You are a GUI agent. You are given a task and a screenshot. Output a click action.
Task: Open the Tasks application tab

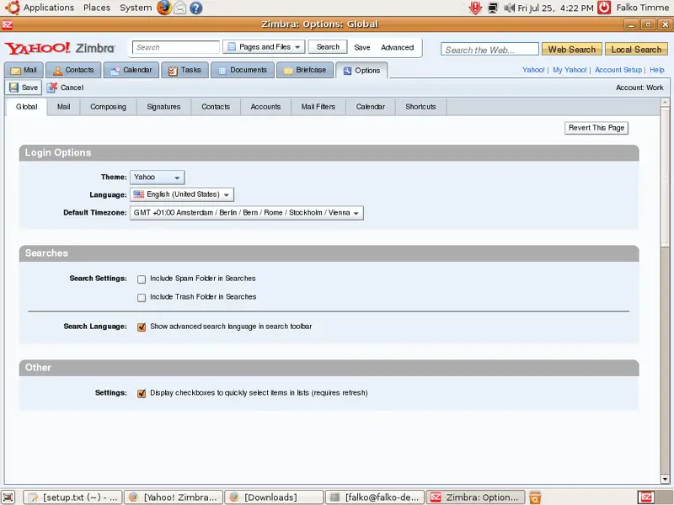click(x=185, y=70)
